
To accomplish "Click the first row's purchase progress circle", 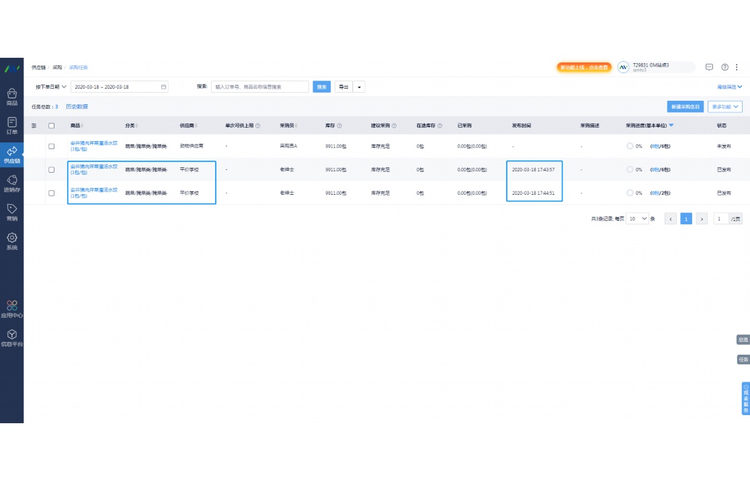I will 630,146.
